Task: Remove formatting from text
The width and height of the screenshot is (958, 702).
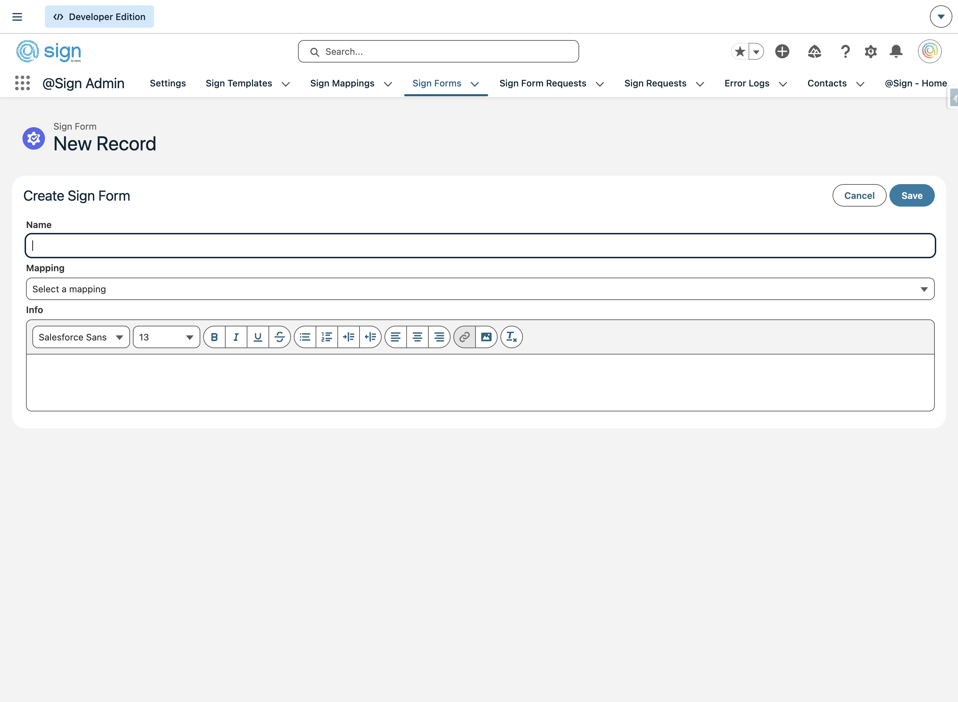Action: [511, 337]
